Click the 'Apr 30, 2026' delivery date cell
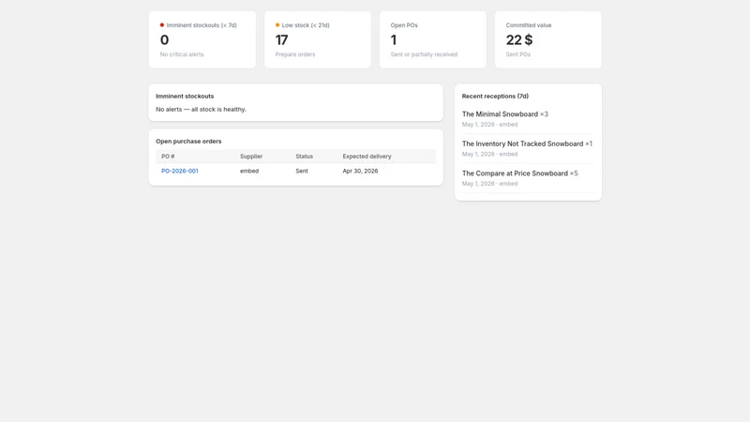750x422 pixels. coord(360,171)
